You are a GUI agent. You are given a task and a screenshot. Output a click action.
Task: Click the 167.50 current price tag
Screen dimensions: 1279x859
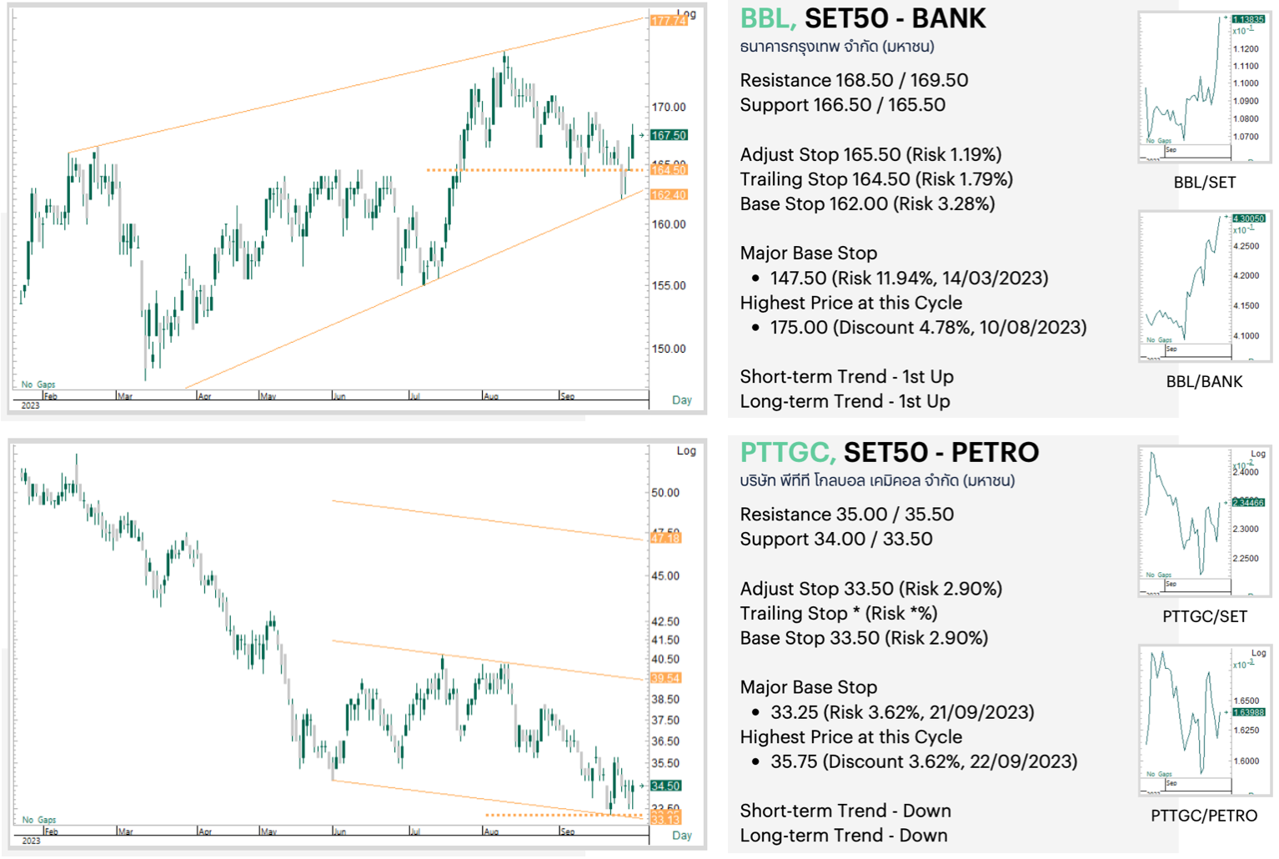click(x=669, y=135)
